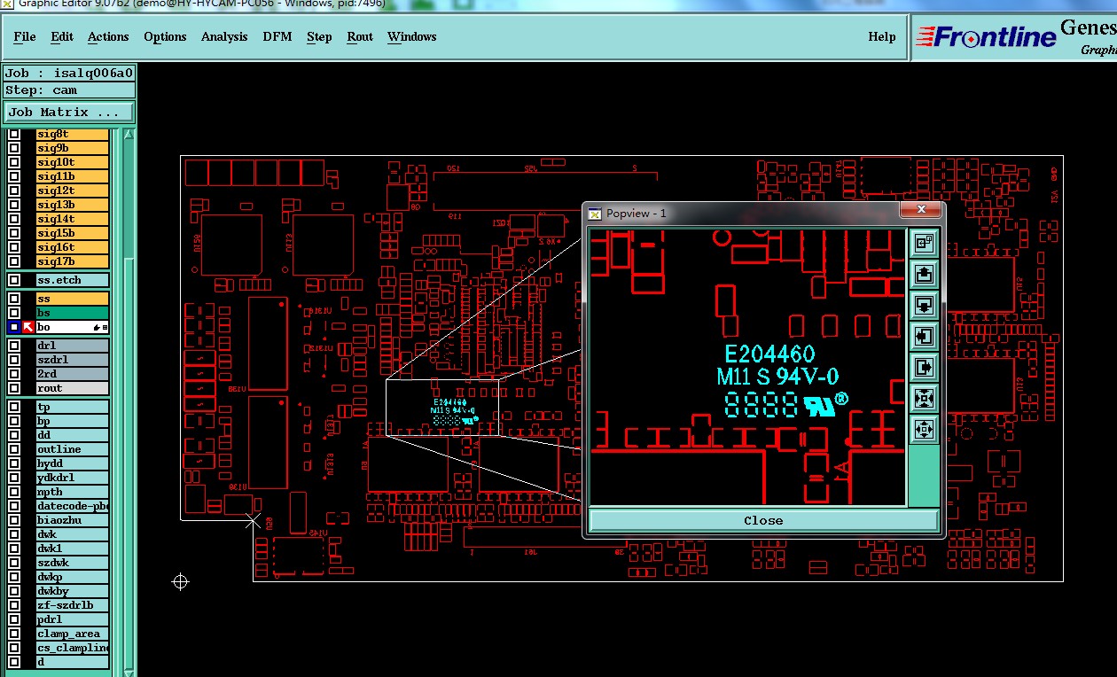Select the sig15b layer name
The width and height of the screenshot is (1117, 677).
point(72,233)
